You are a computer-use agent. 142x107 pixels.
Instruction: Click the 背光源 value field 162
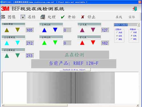[105, 43]
